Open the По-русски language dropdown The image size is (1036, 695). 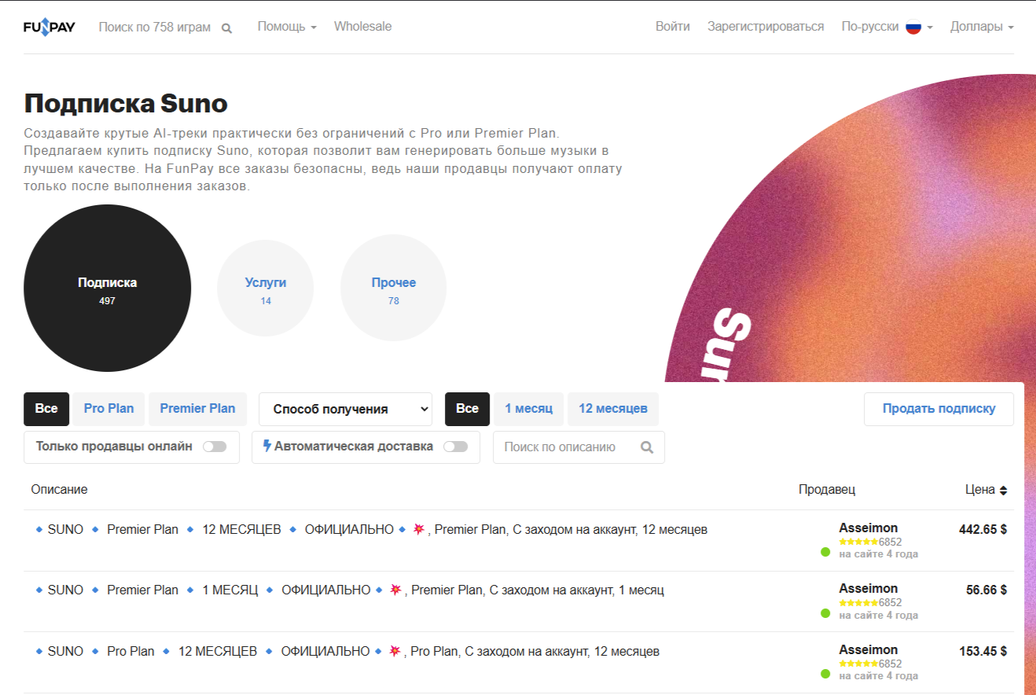887,27
